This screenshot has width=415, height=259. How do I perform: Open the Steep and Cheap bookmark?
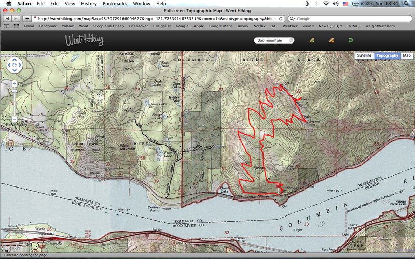[108, 26]
